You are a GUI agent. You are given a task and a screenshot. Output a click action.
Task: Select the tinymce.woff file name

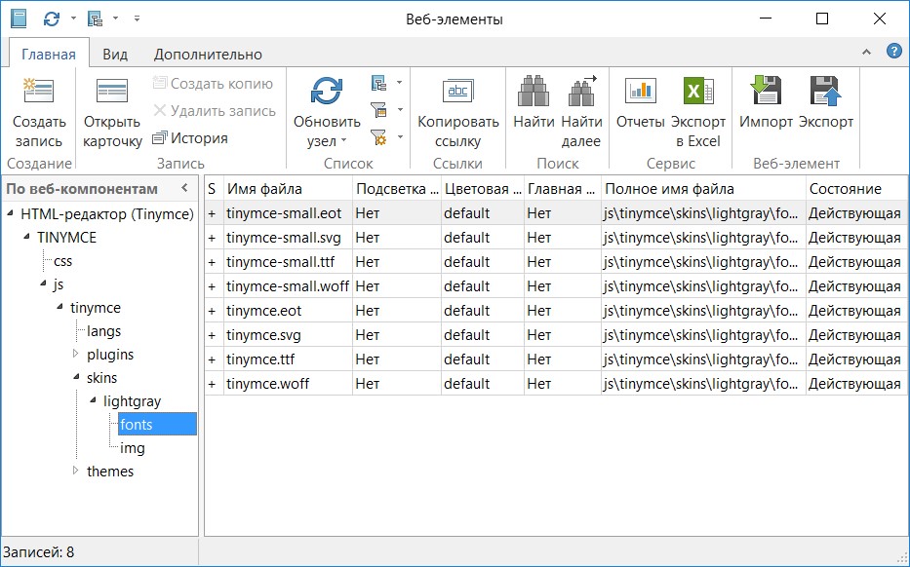coord(267,384)
